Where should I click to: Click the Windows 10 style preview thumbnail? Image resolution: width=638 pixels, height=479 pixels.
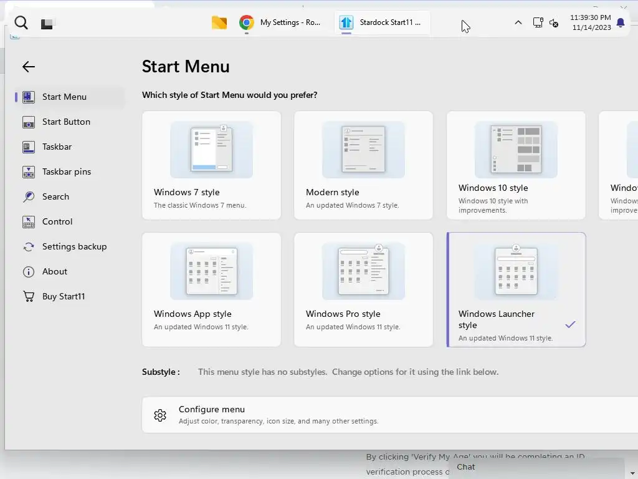(516, 150)
